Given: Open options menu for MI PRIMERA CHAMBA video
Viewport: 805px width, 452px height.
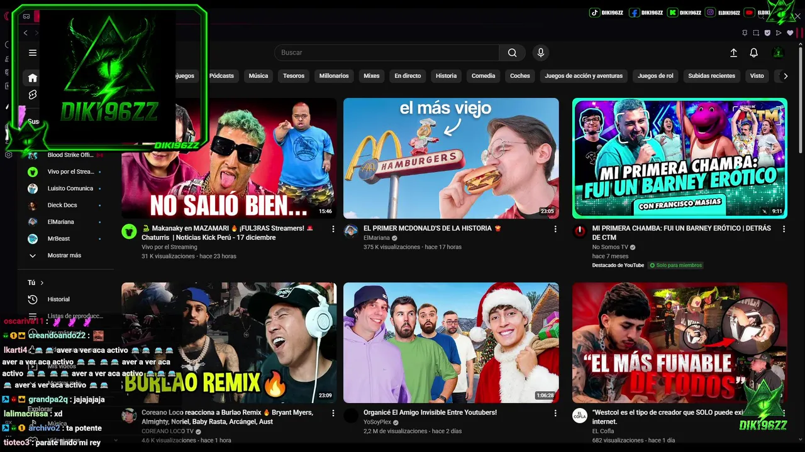Looking at the screenshot, I should [x=784, y=229].
